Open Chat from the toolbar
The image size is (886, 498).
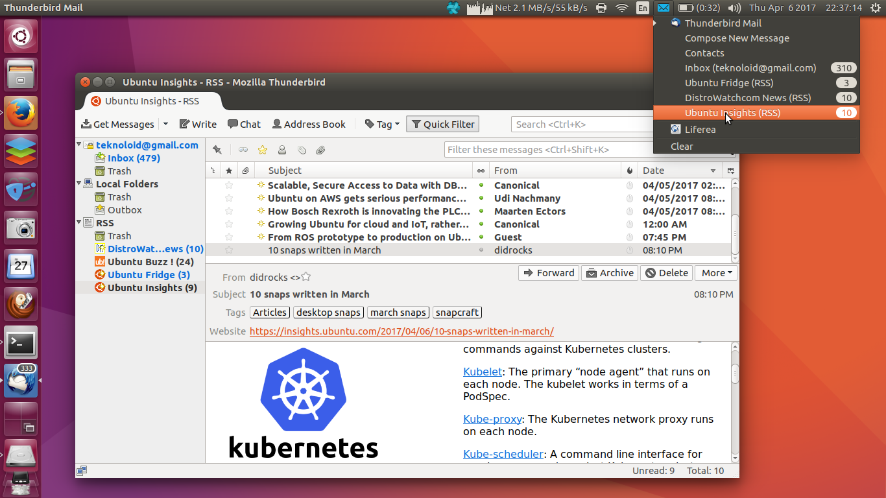tap(244, 124)
